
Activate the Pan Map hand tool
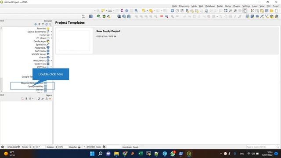pyautogui.click(x=245, y=11)
